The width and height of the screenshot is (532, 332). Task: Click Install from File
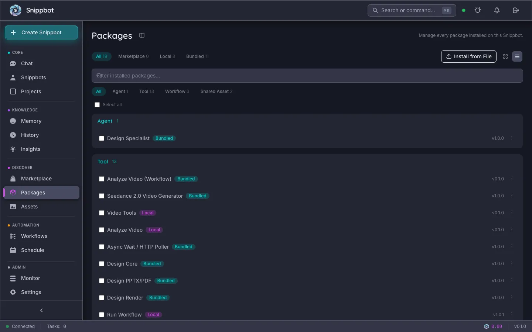click(468, 56)
